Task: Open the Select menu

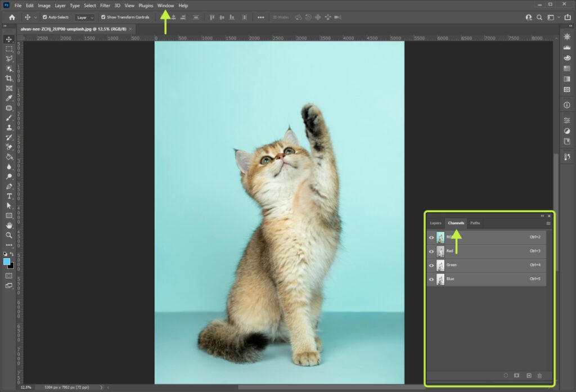Action: tap(89, 6)
